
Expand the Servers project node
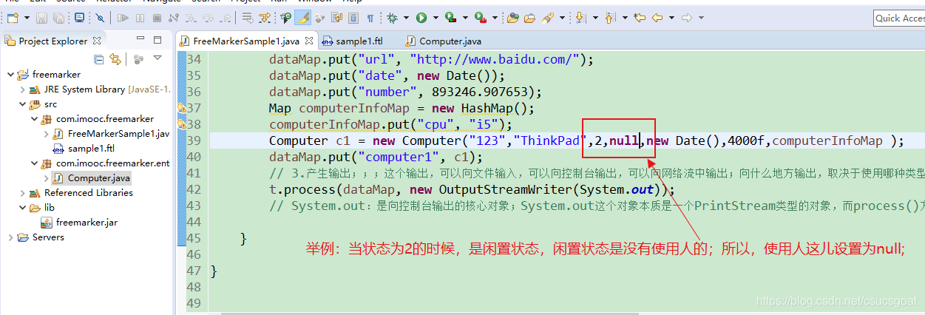tap(10, 237)
